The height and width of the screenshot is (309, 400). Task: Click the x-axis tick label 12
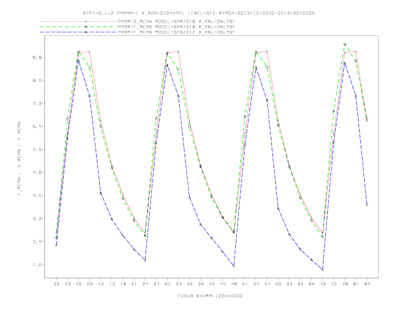pos(101,284)
